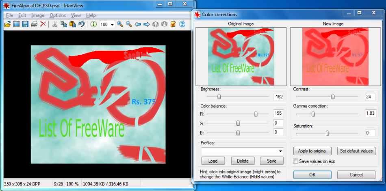Click the Cut scissors icon
Screen dimensions: 386x191
tap(55, 24)
